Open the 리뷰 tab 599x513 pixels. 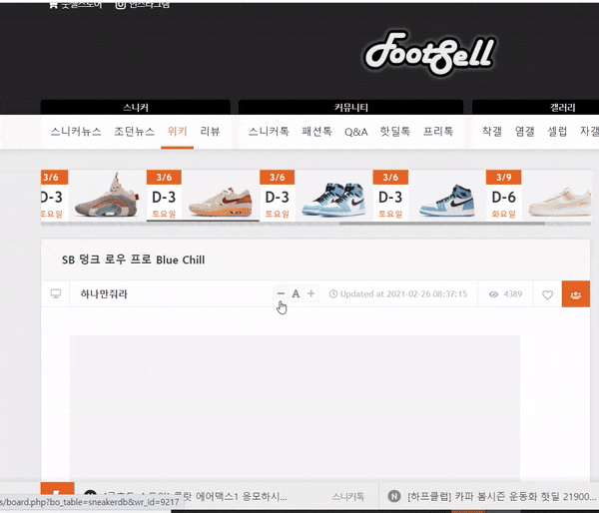click(210, 132)
